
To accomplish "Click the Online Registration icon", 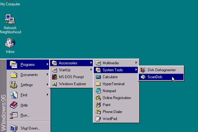I will (x=98, y=98).
